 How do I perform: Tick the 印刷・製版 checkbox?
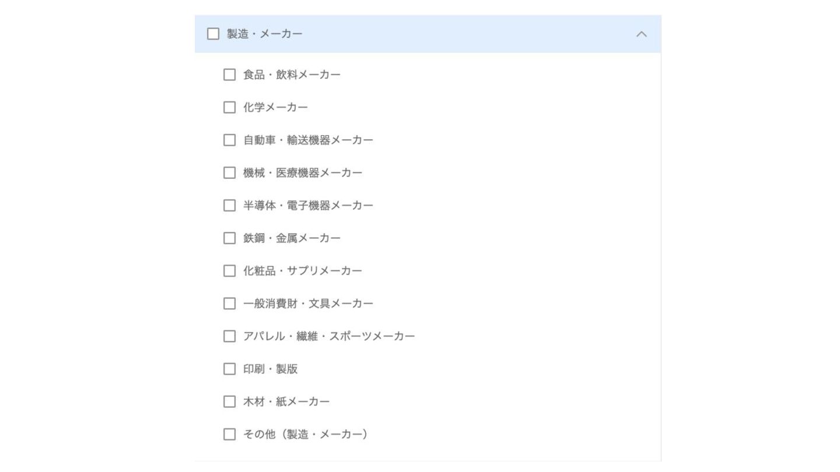[229, 369]
